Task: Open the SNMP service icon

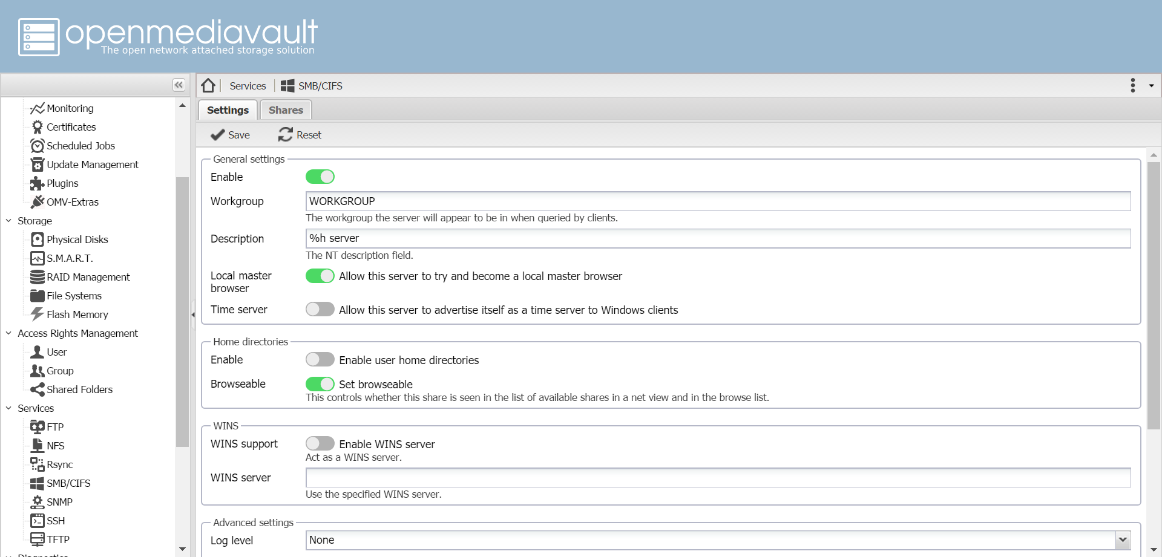Action: click(x=38, y=502)
